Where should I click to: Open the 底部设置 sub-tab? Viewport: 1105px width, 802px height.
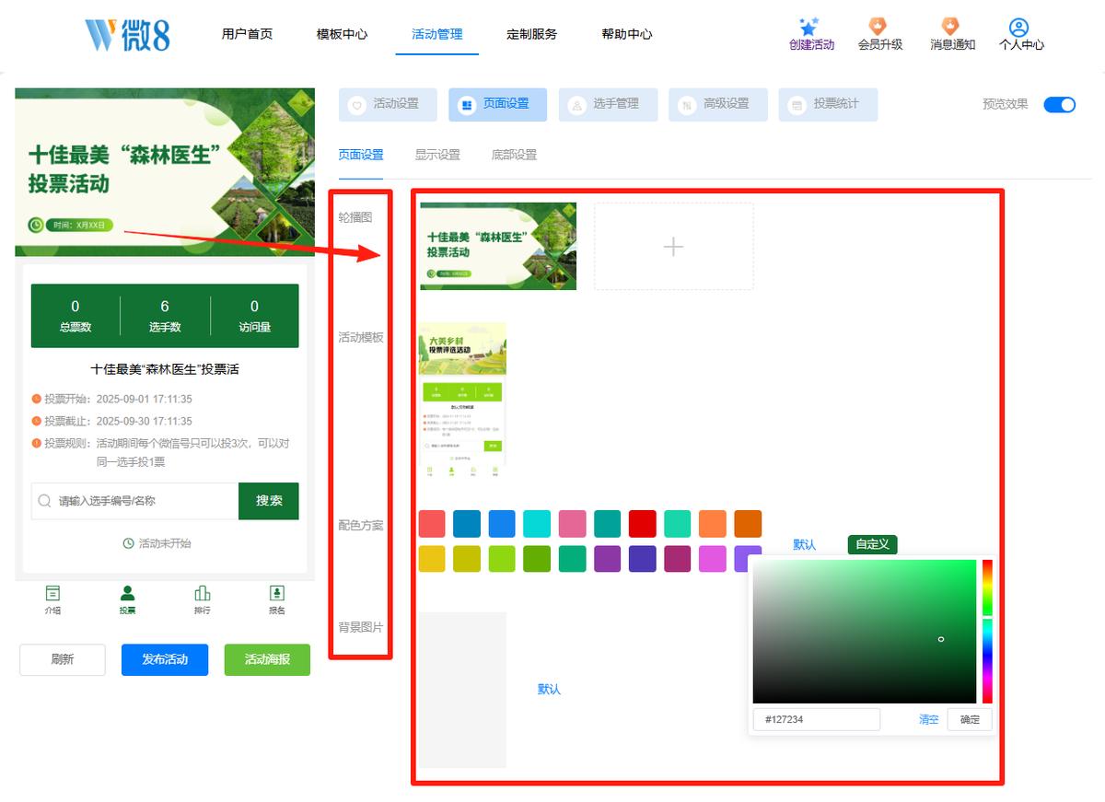point(514,155)
